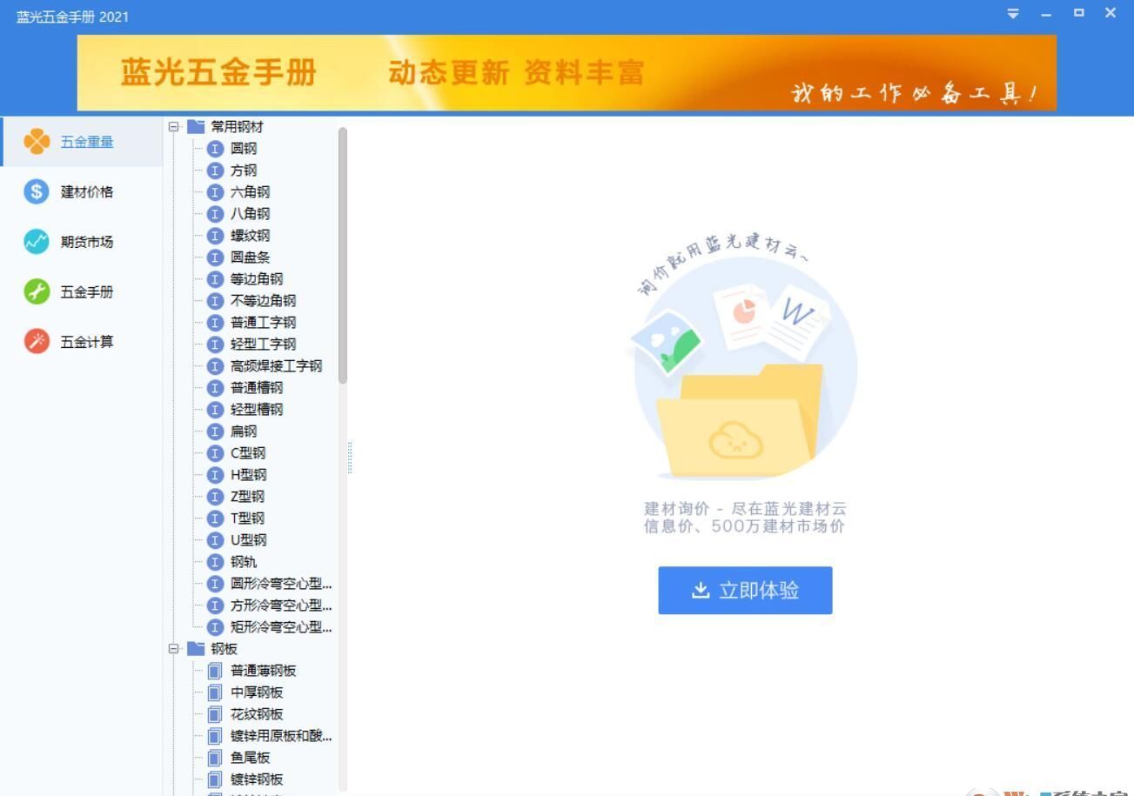Click the 常用钢材 folder label

tap(237, 127)
